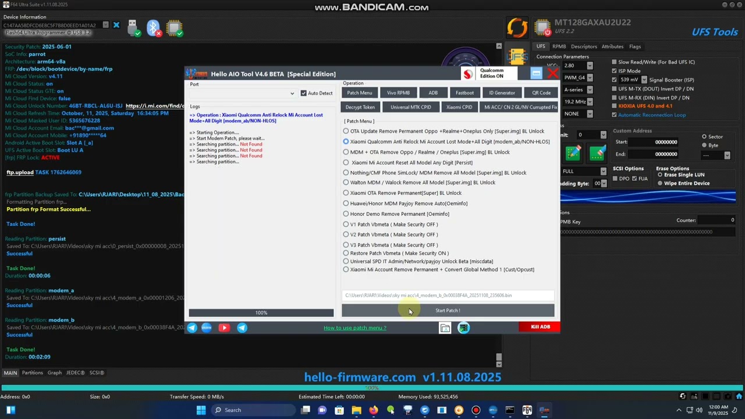The width and height of the screenshot is (745, 419).
Task: Open the 539 mV signal booster dropdown
Action: pyautogui.click(x=644, y=80)
